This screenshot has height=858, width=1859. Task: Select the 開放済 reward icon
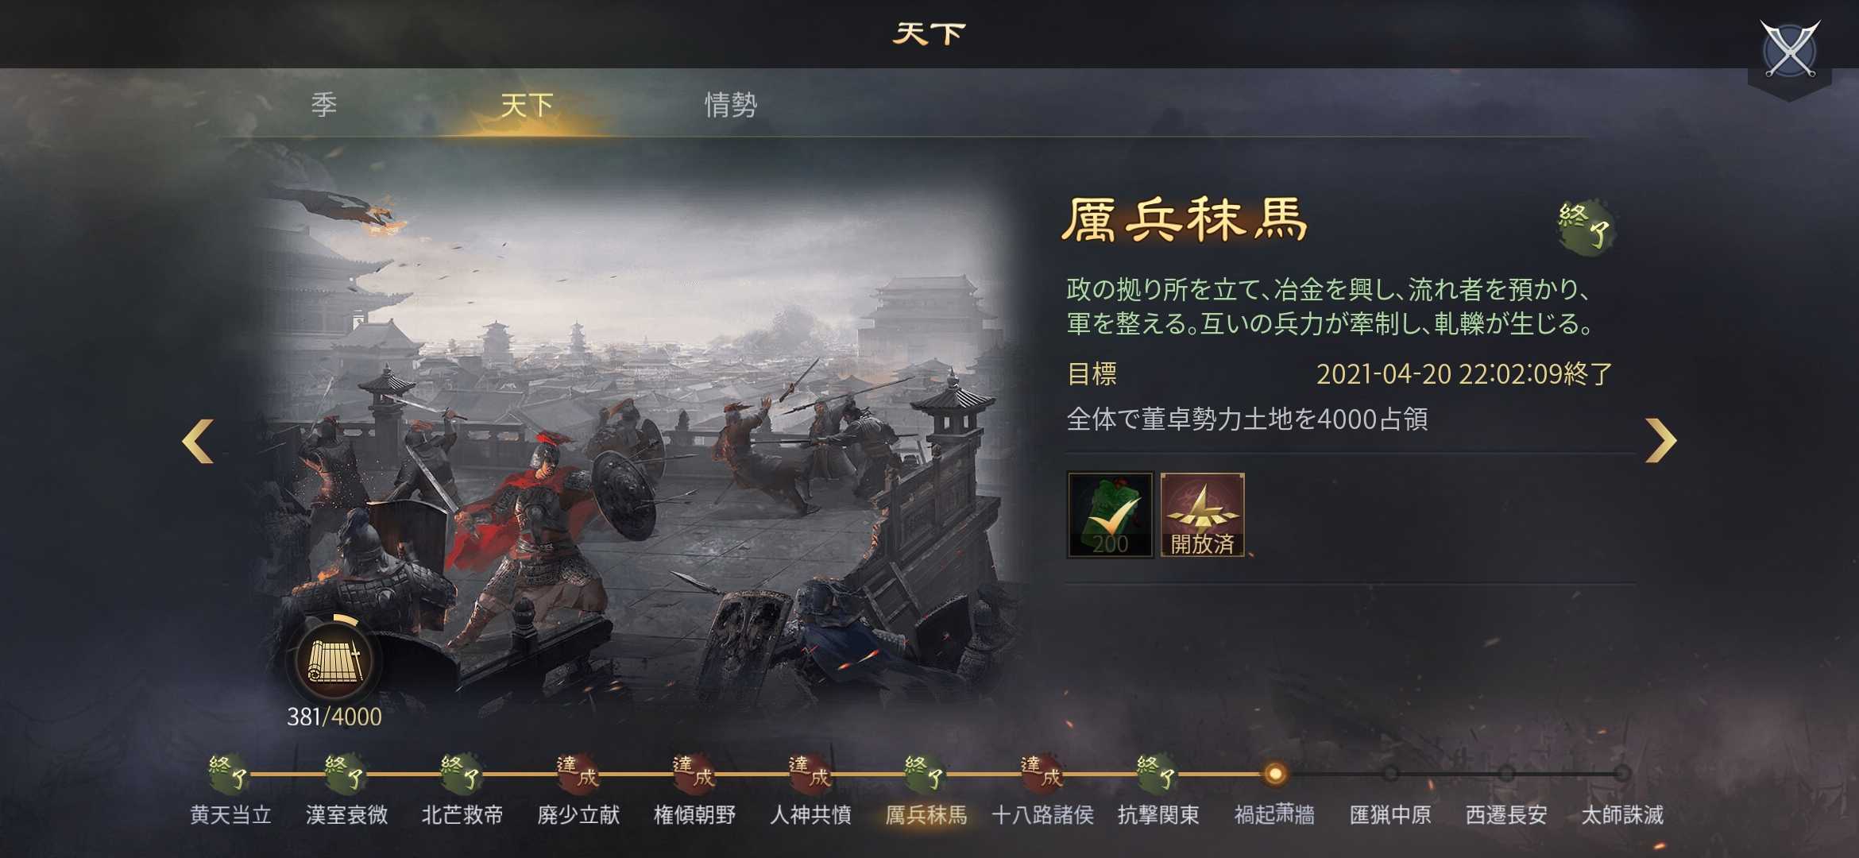(x=1202, y=515)
